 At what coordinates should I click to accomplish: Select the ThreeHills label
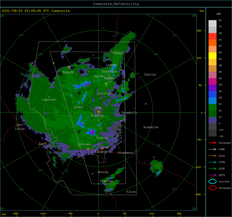(129, 113)
